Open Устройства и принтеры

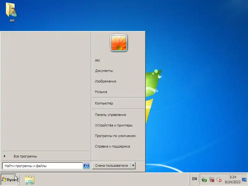point(114,125)
